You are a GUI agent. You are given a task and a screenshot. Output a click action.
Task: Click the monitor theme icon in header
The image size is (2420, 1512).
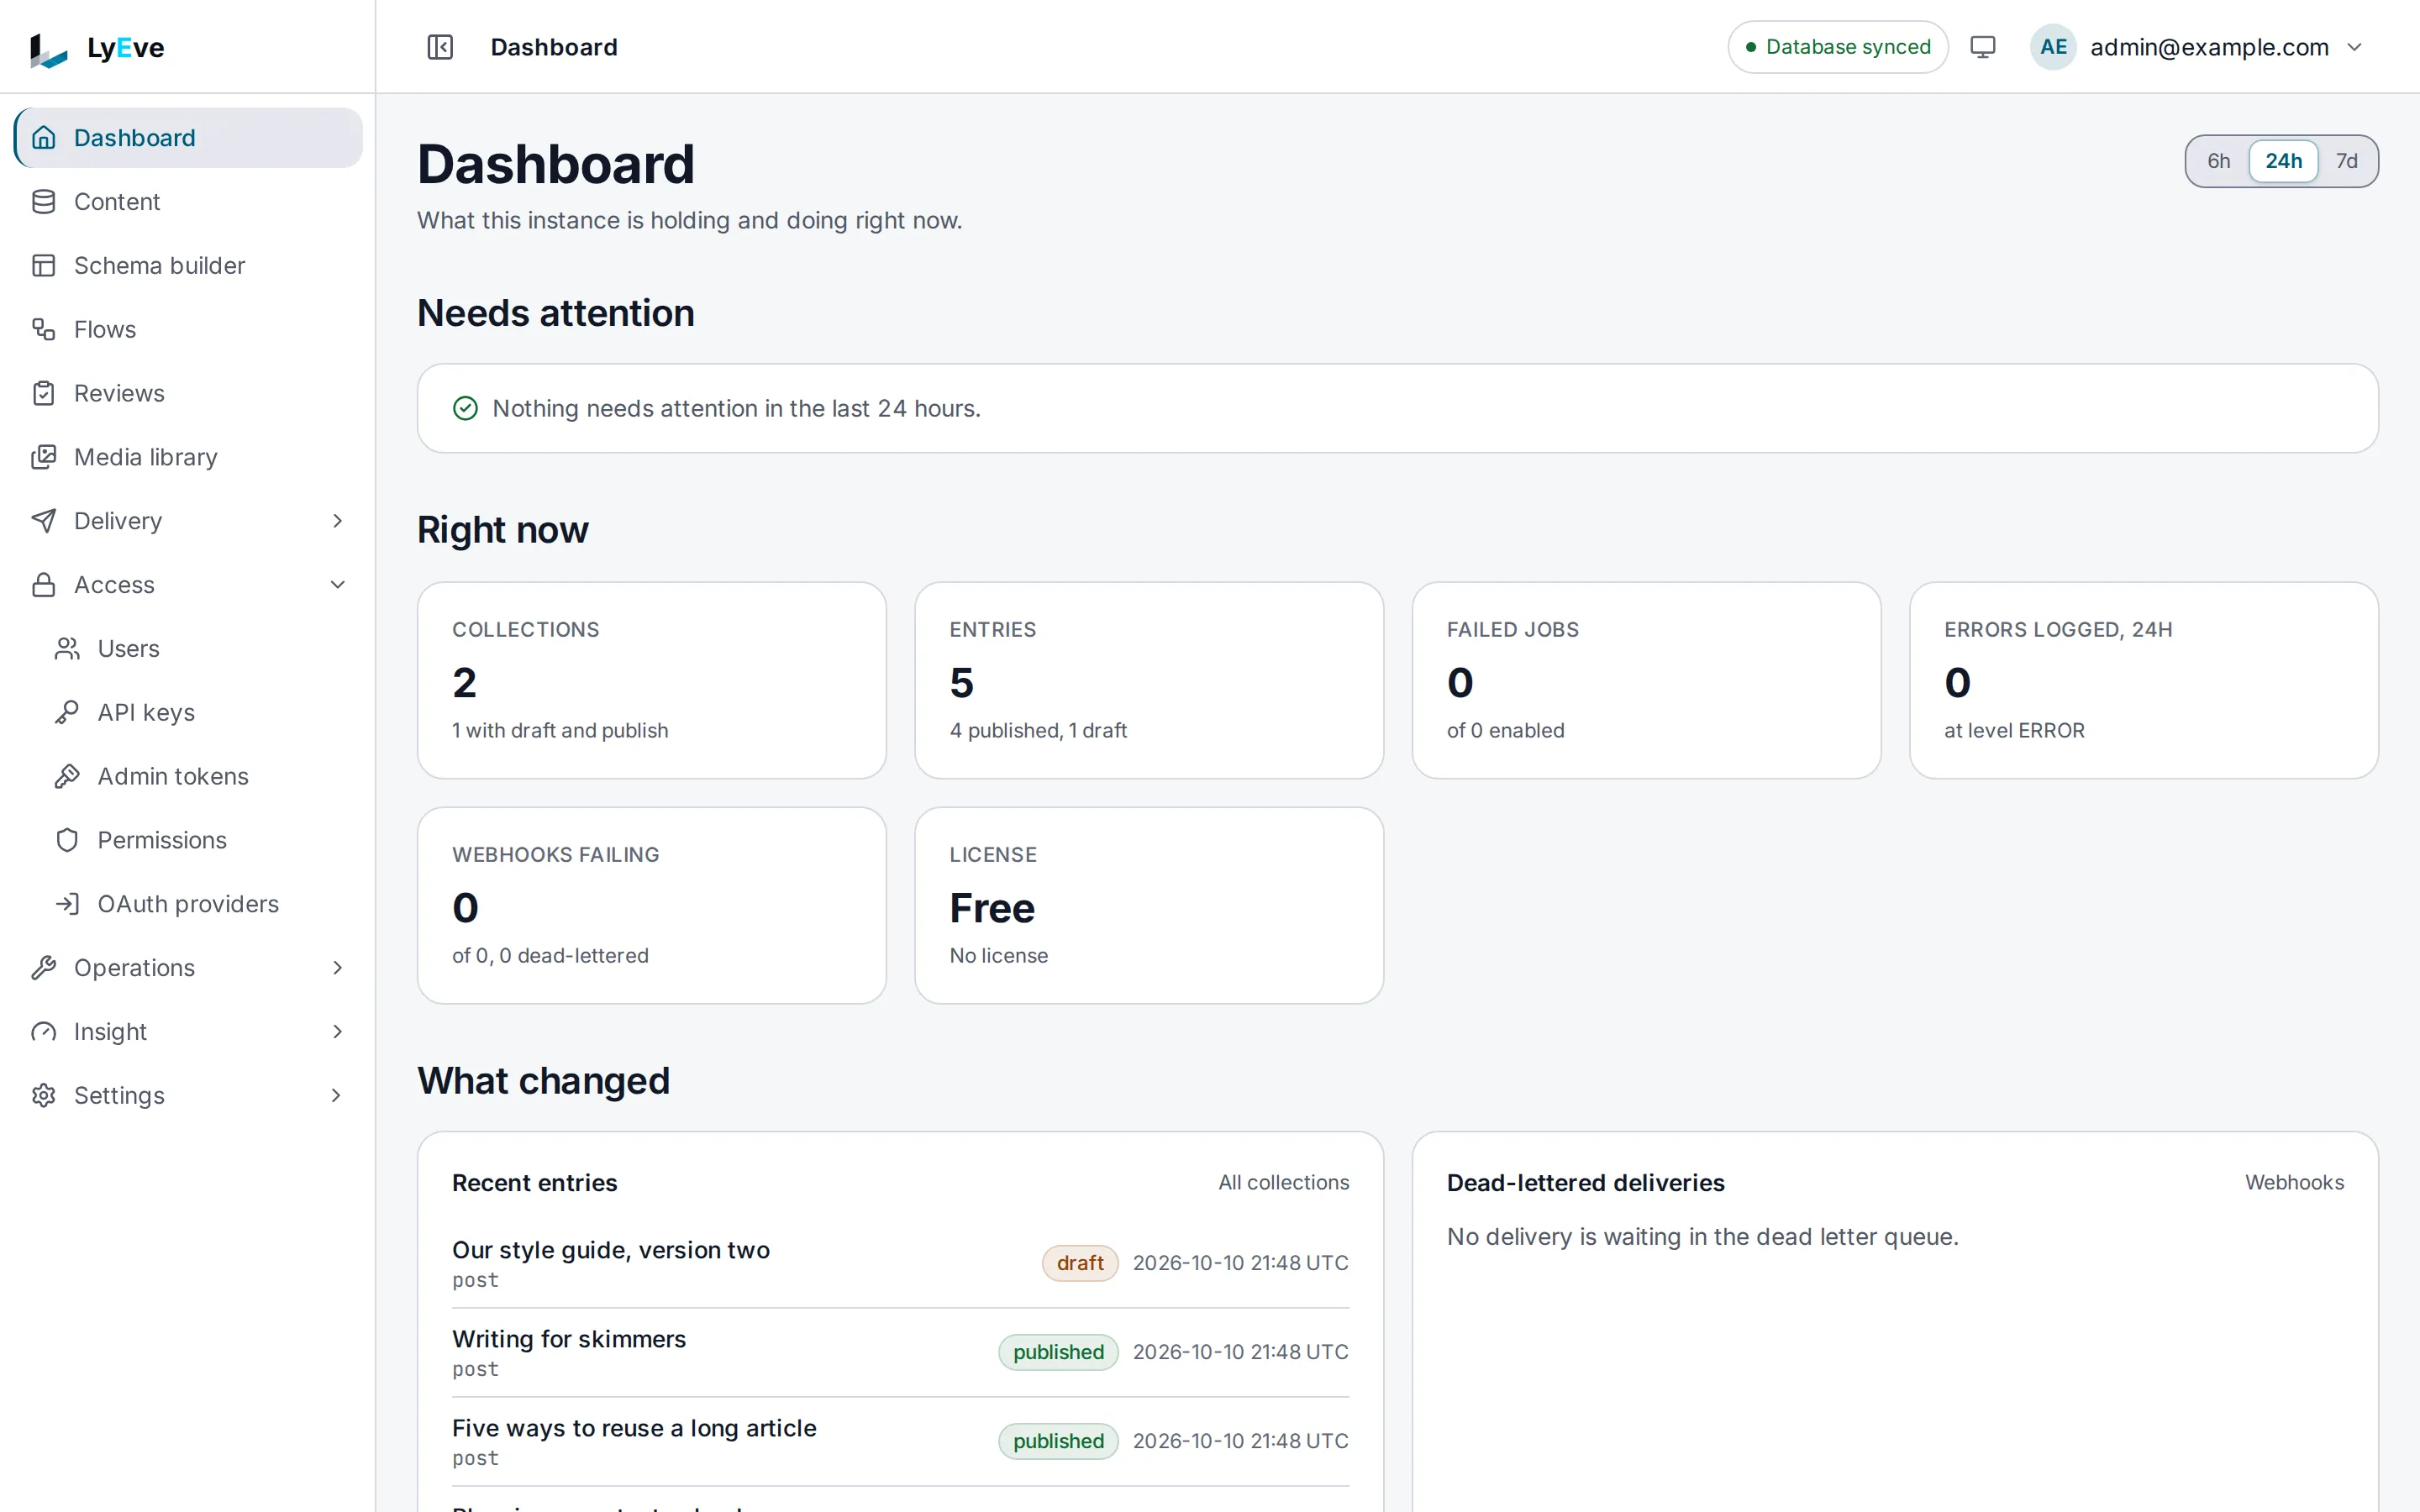click(1982, 47)
